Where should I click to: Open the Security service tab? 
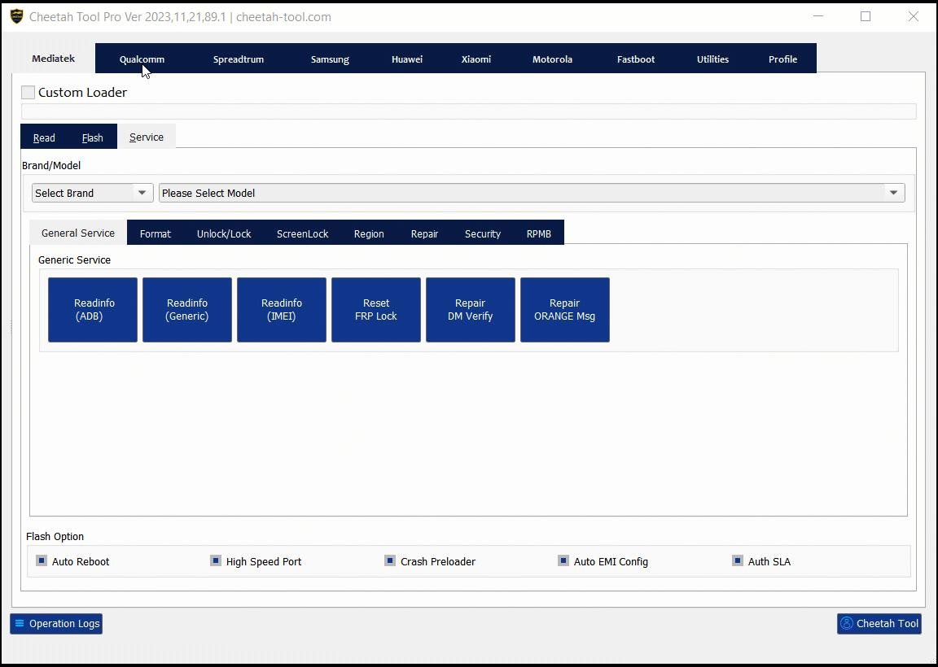click(482, 233)
